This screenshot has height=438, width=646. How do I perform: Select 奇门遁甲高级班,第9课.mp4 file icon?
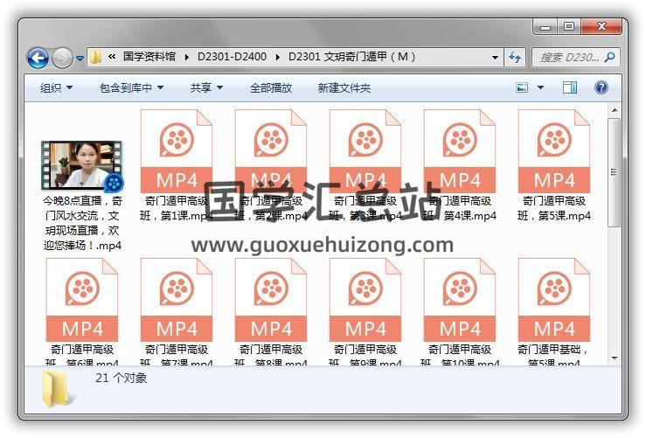coord(365,300)
